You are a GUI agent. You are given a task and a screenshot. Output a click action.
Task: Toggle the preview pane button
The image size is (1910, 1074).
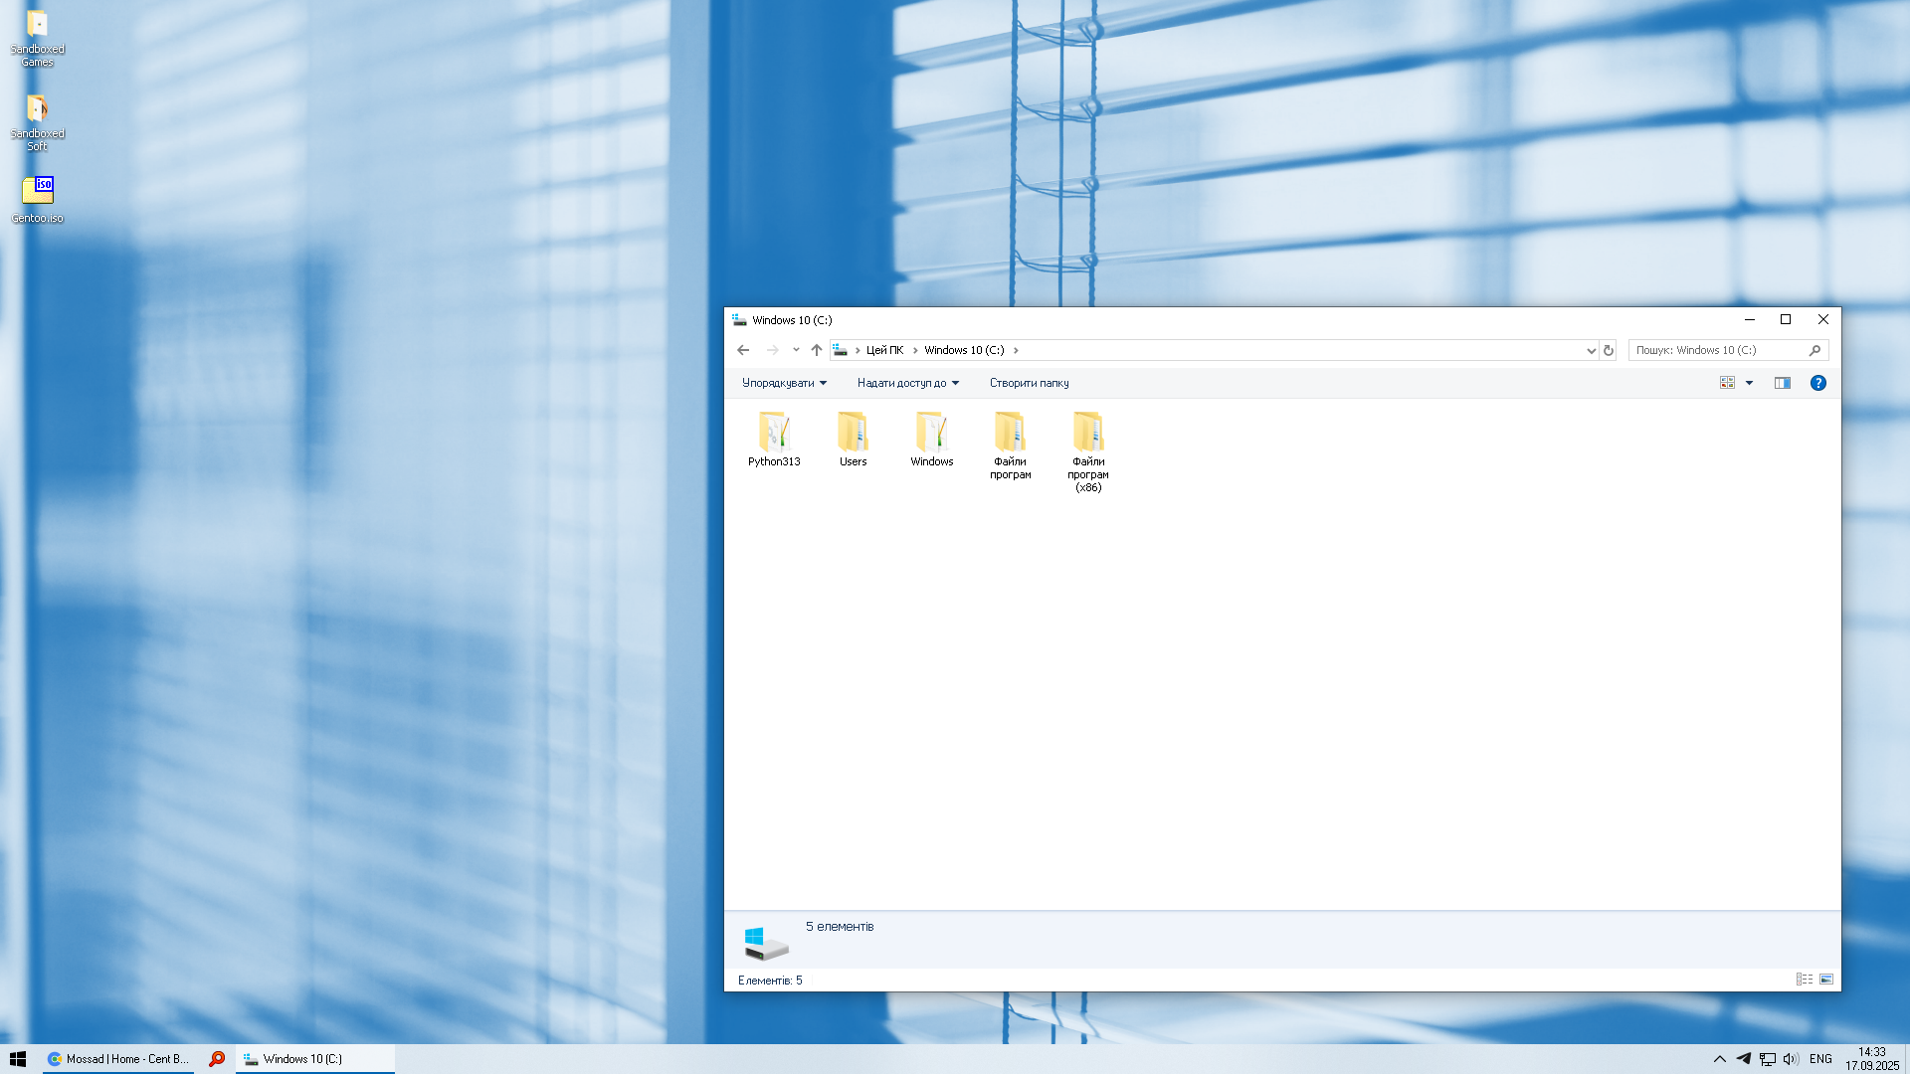(1783, 383)
